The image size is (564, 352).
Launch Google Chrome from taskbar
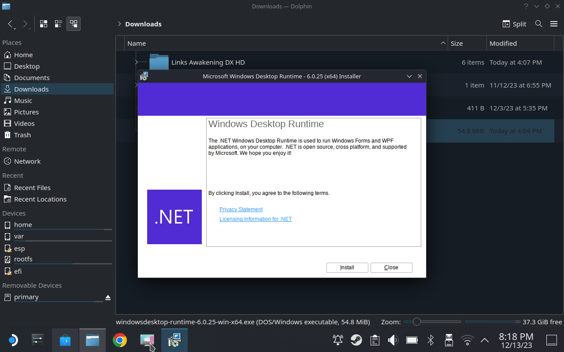point(120,340)
